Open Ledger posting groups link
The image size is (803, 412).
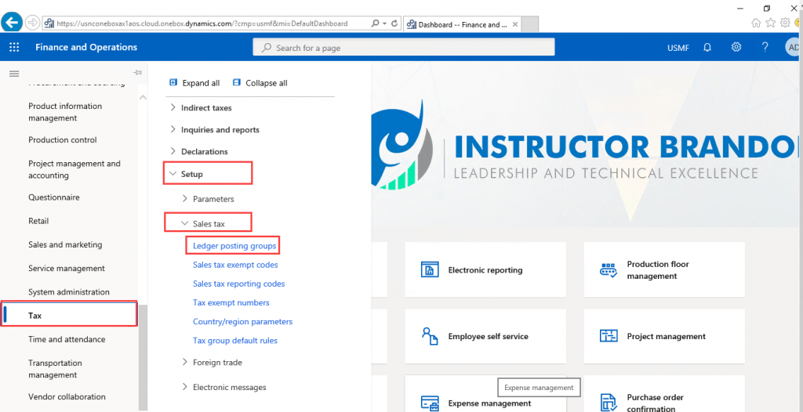[x=234, y=246]
